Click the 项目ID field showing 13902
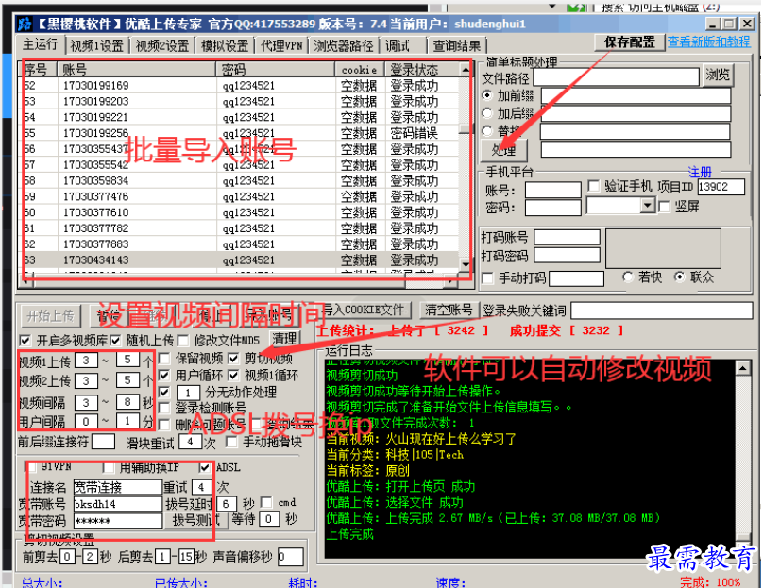 [721, 187]
